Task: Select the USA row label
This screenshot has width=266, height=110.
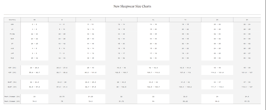Action: tap(12, 24)
